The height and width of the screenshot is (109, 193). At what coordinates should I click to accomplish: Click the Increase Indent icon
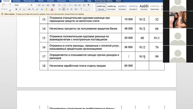[x=79, y=5]
